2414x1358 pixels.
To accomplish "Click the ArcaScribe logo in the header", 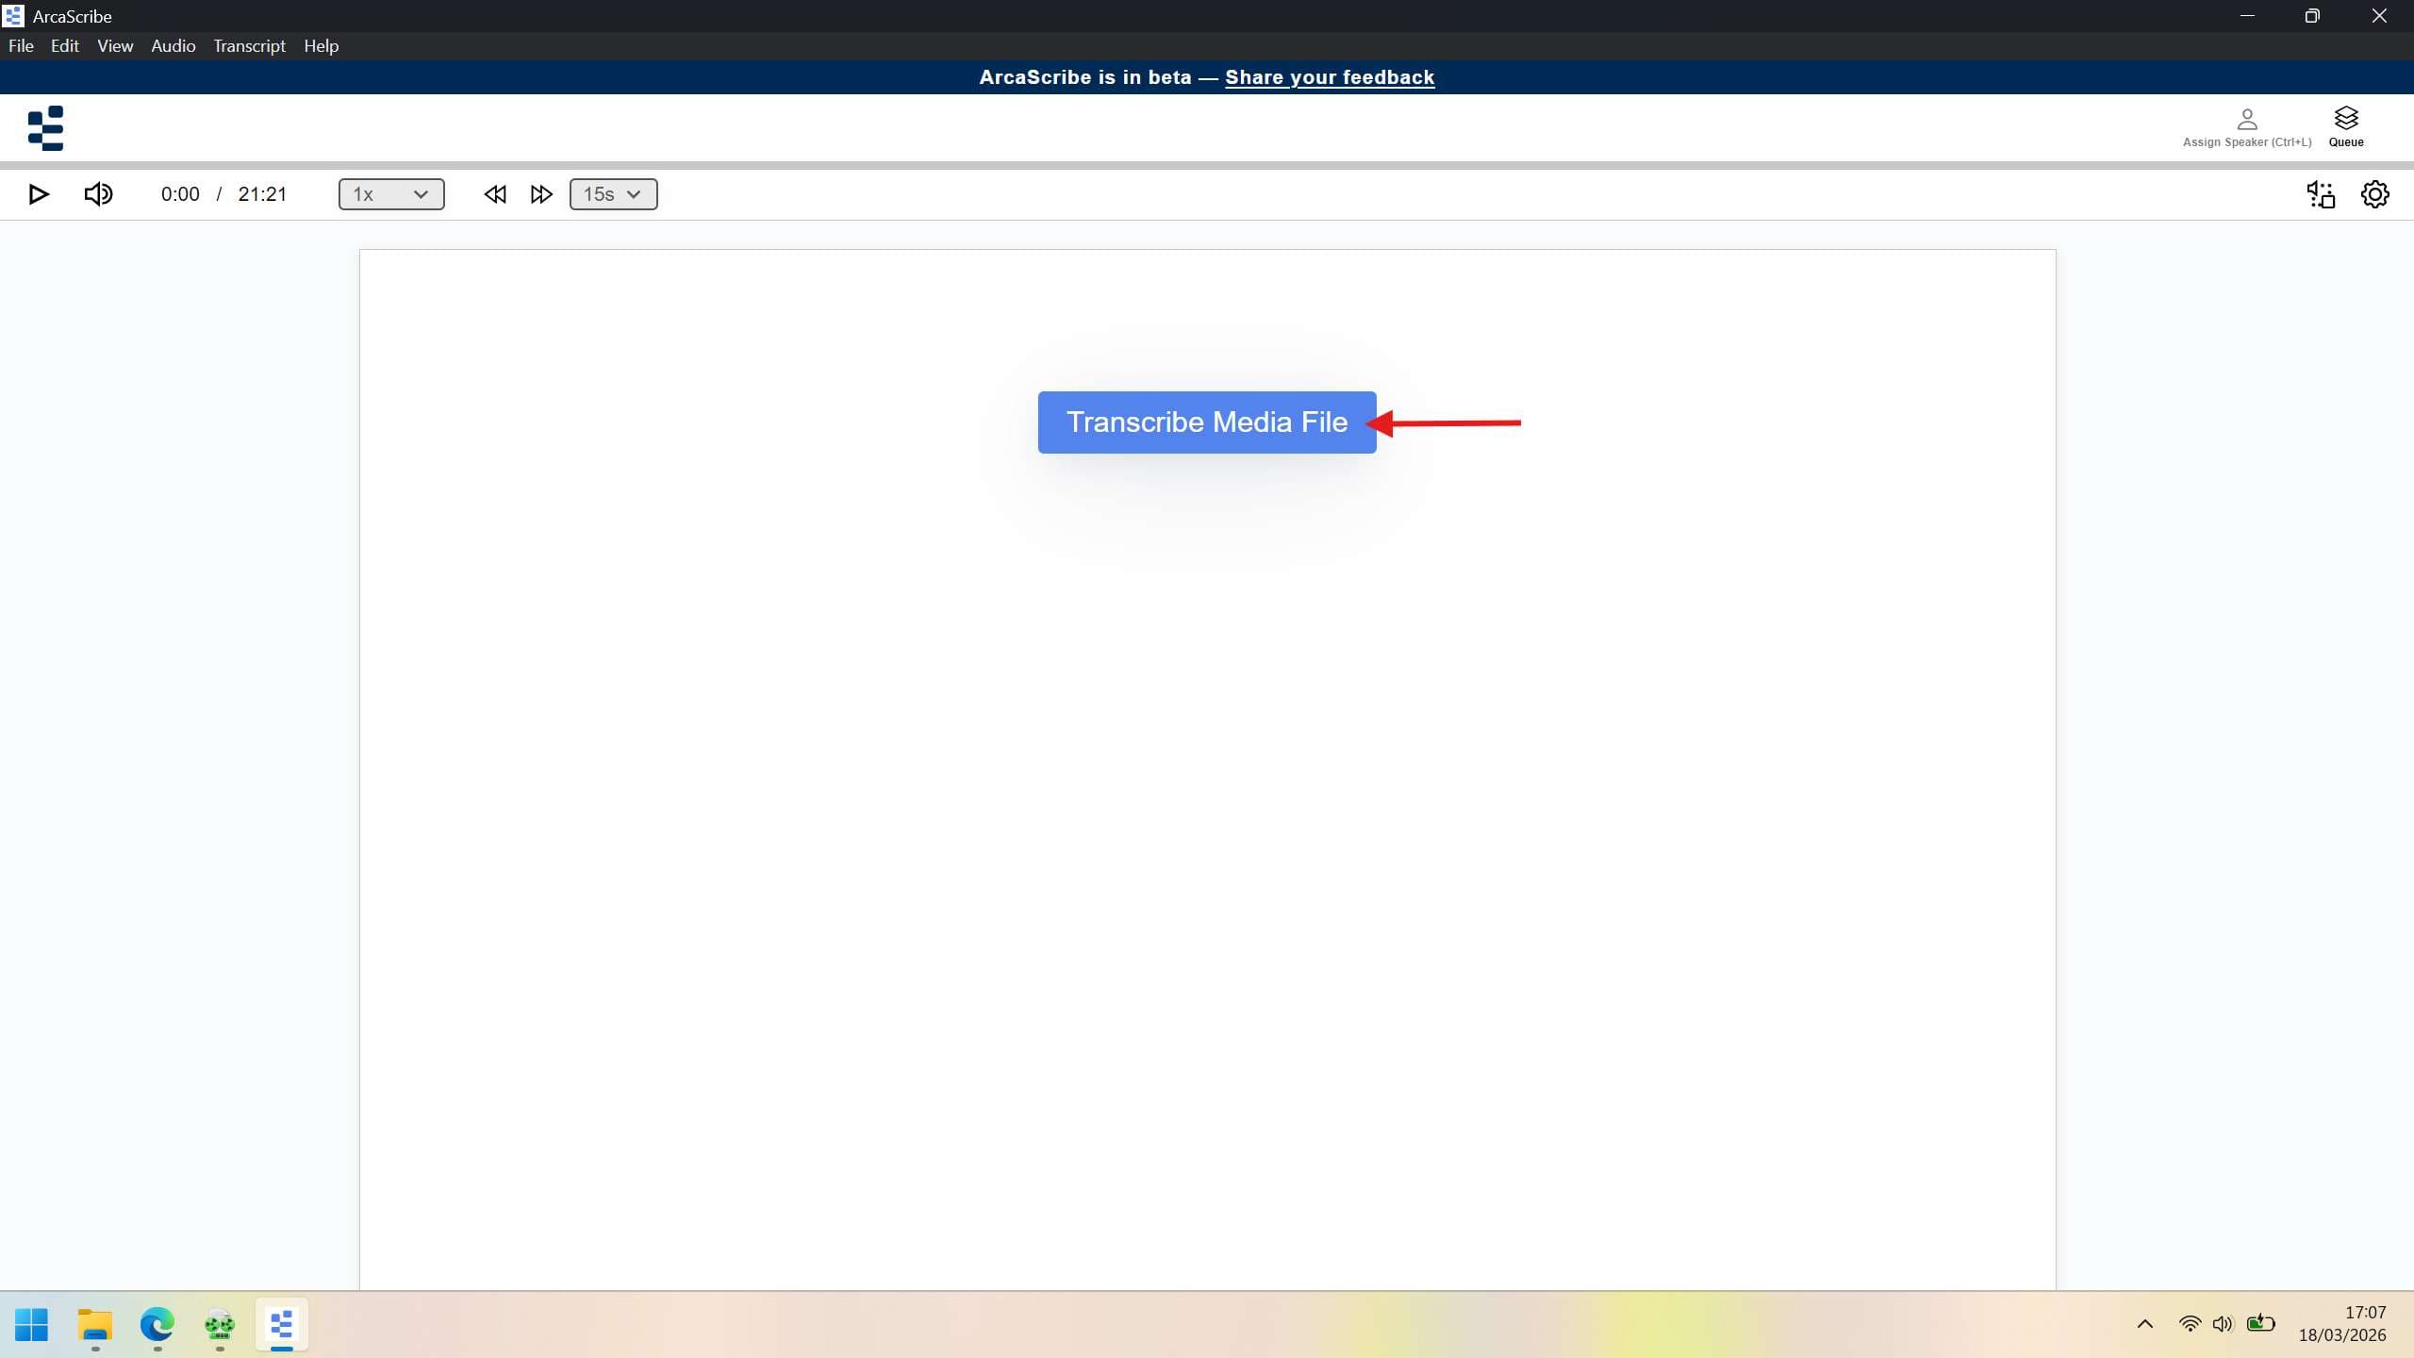I will [45, 128].
